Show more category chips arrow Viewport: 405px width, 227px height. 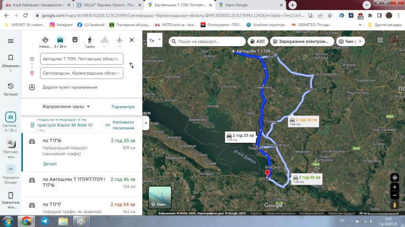click(x=360, y=41)
